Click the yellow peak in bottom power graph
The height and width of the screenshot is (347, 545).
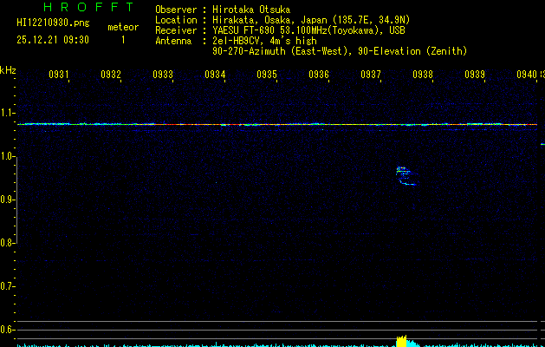click(x=402, y=341)
